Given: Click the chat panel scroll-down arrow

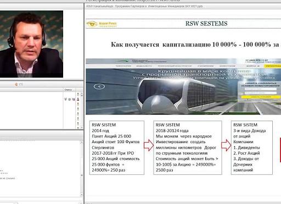Looking at the screenshot, I should point(82,195).
